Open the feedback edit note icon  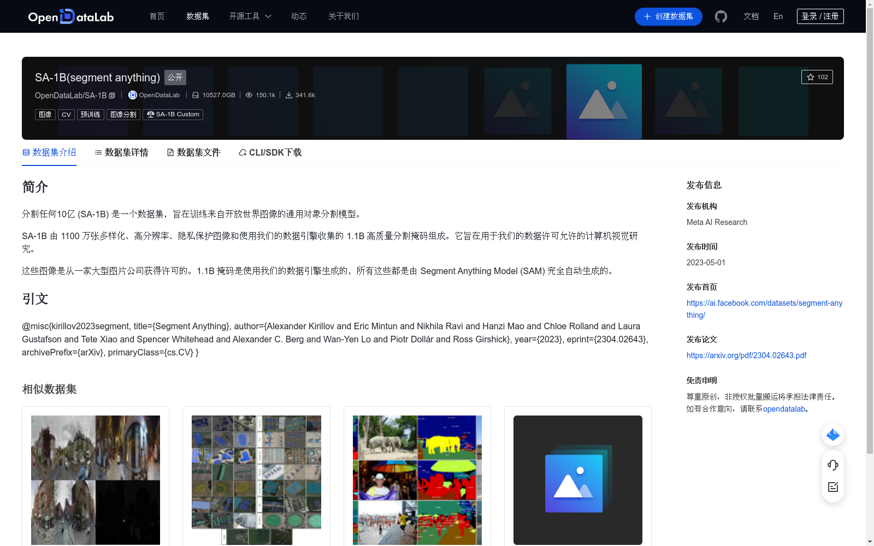pyautogui.click(x=833, y=487)
